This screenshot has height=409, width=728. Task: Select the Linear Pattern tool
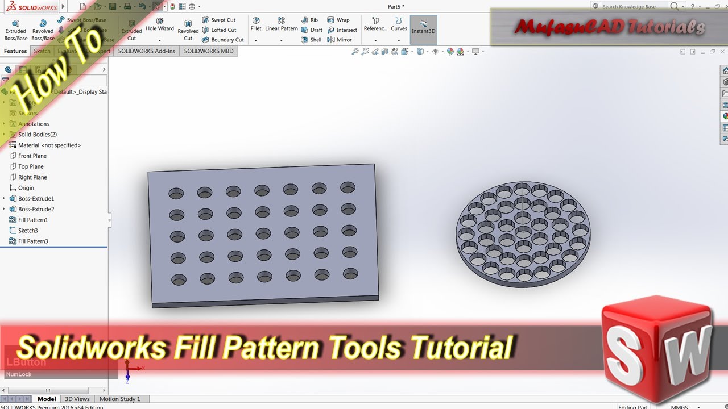coord(282,24)
